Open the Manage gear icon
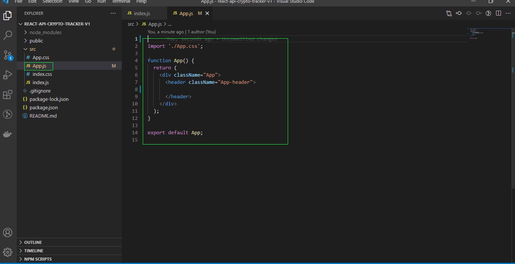The width and height of the screenshot is (515, 264). [x=8, y=252]
